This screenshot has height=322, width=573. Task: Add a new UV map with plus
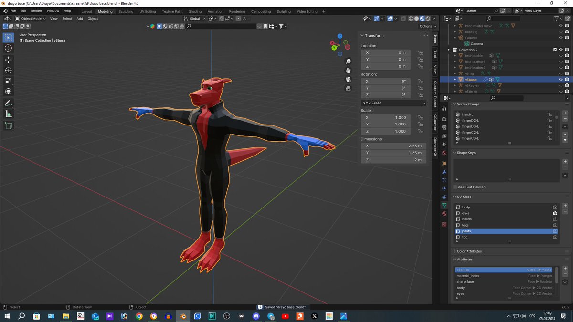(565, 206)
